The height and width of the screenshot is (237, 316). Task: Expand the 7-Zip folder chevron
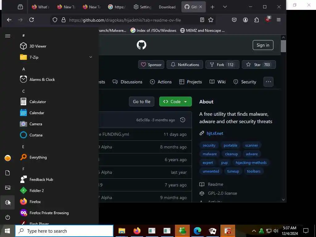coord(91,57)
